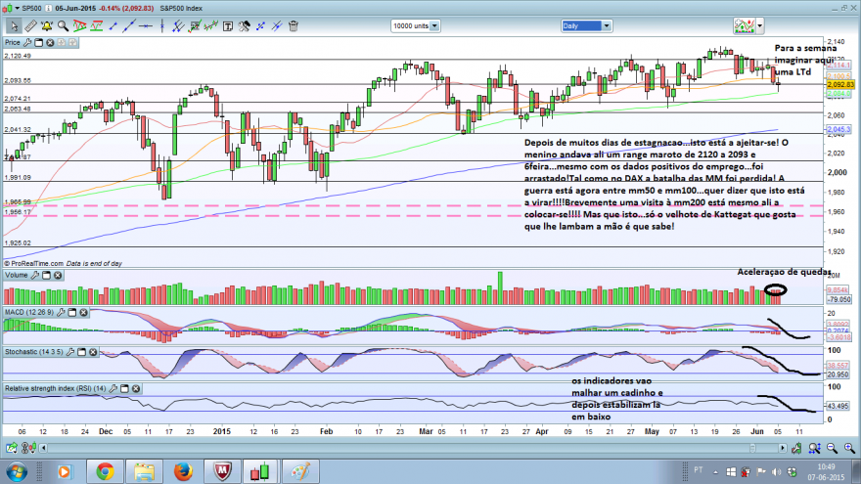Open Stochastic indicator wrench settings
Viewport: 861px width, 484px height.
70,352
